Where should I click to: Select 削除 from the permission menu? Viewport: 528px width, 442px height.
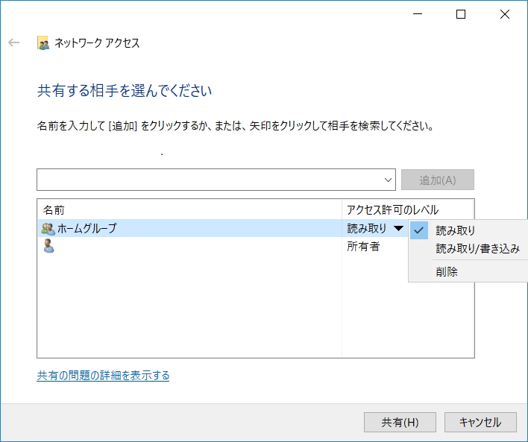[447, 272]
